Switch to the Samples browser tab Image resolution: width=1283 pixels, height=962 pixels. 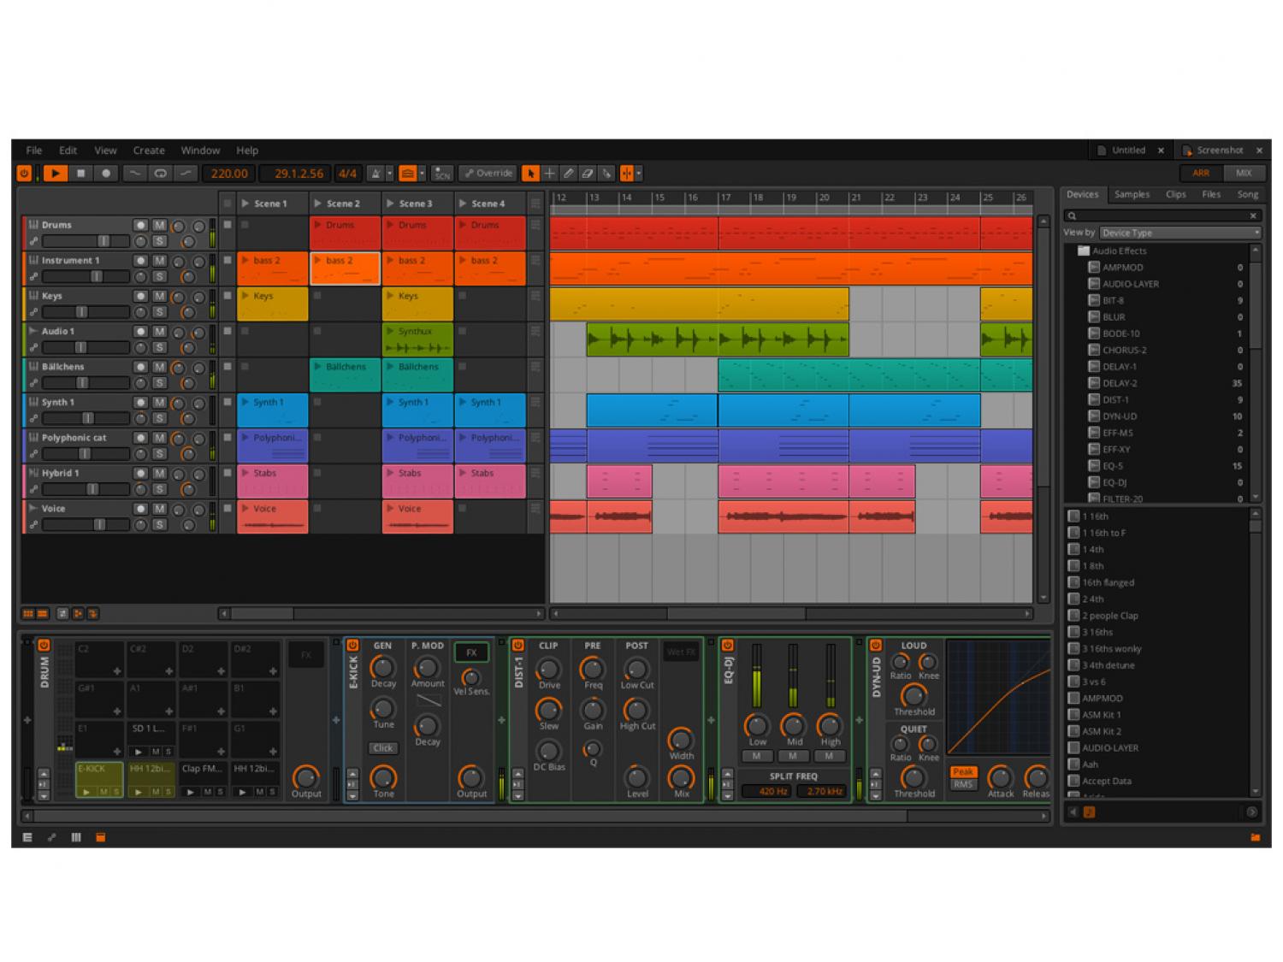[1132, 195]
